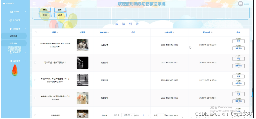Toggle the grid menu icon in header
Image resolution: width=256 pixels, height=119 pixels.
(x=34, y=4)
